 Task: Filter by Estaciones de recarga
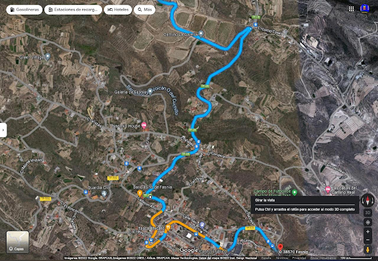[73, 9]
